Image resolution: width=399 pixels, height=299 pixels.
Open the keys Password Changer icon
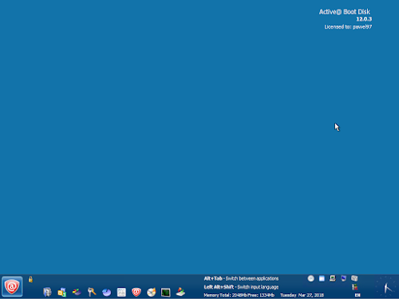click(x=92, y=292)
